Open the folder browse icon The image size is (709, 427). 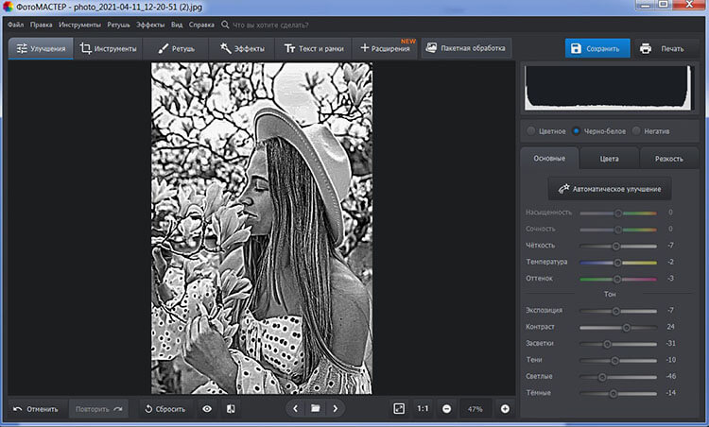point(316,409)
